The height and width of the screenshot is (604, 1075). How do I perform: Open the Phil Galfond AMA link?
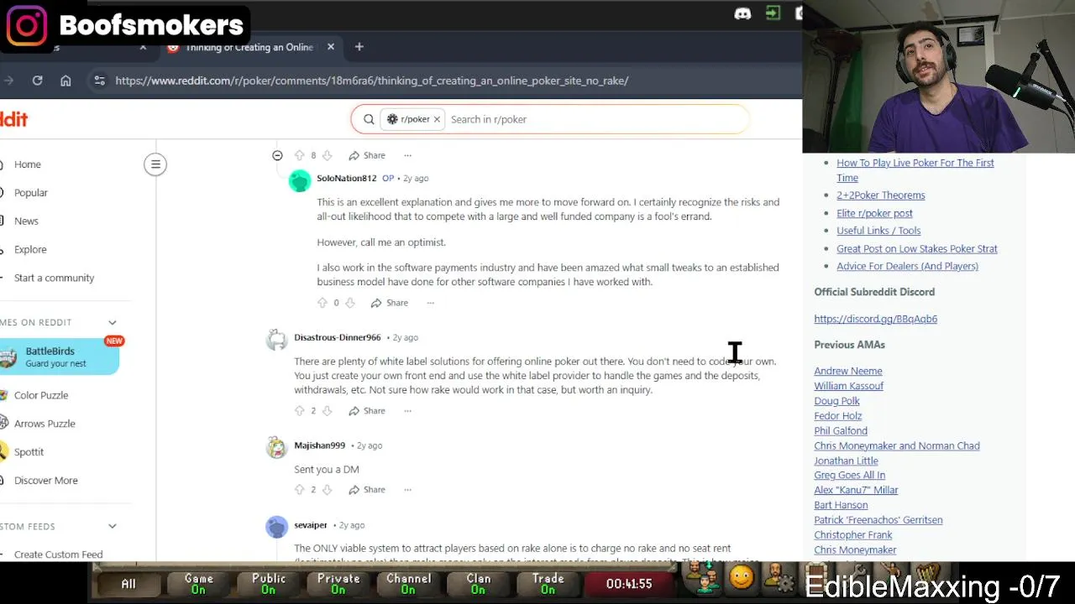(840, 431)
